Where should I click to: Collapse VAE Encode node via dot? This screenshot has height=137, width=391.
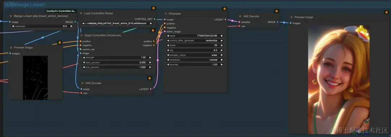point(82,83)
